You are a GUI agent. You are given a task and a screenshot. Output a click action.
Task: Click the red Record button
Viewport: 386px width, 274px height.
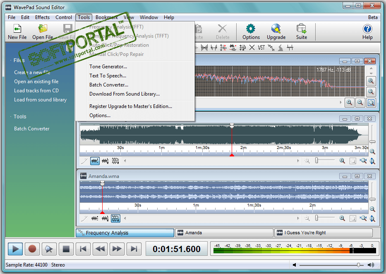point(32,249)
